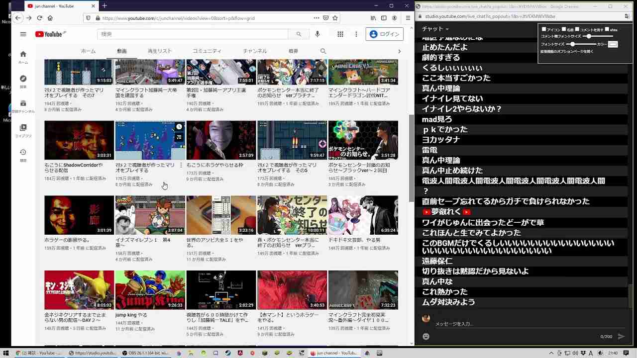Bookmark this page with star icon
This screenshot has width=637, height=358.
click(335, 18)
